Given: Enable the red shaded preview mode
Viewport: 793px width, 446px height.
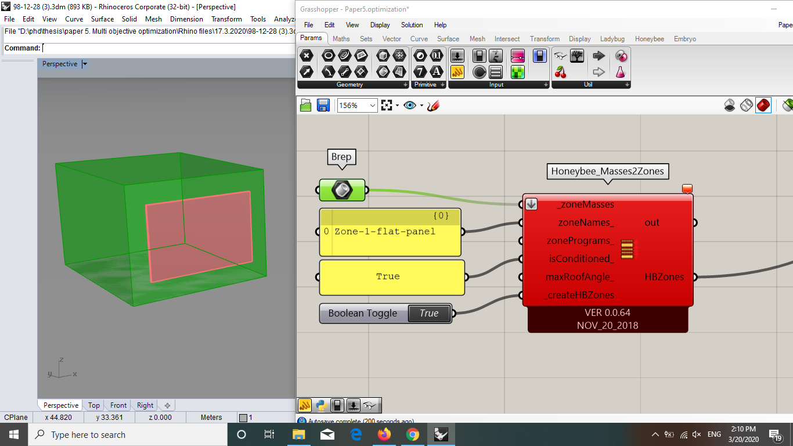Looking at the screenshot, I should click(763, 105).
